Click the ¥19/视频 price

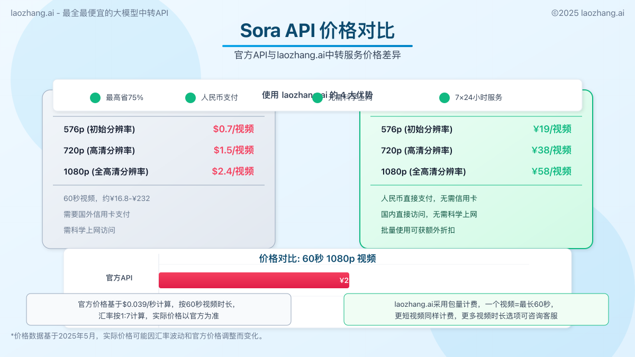(552, 129)
